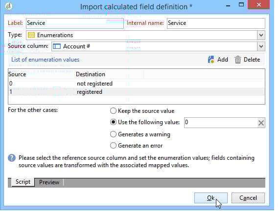Select the 'not registered' enumeration row
The width and height of the screenshot is (280, 216).
click(x=137, y=84)
